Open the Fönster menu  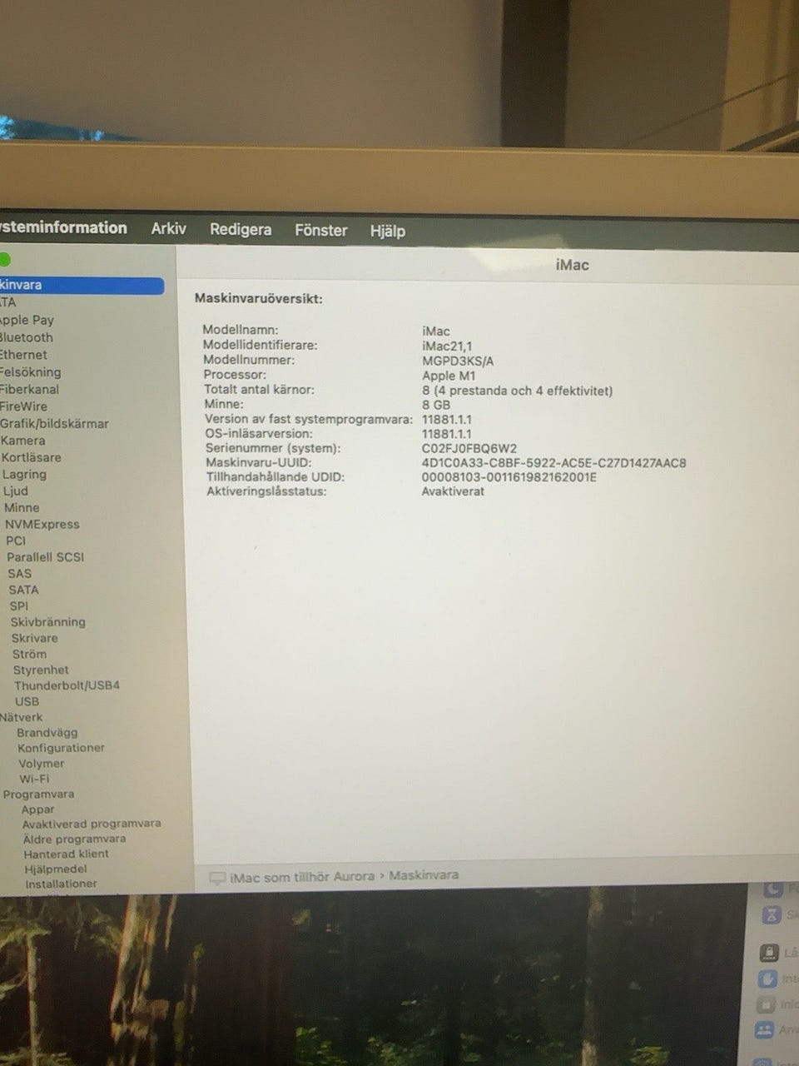(x=321, y=230)
